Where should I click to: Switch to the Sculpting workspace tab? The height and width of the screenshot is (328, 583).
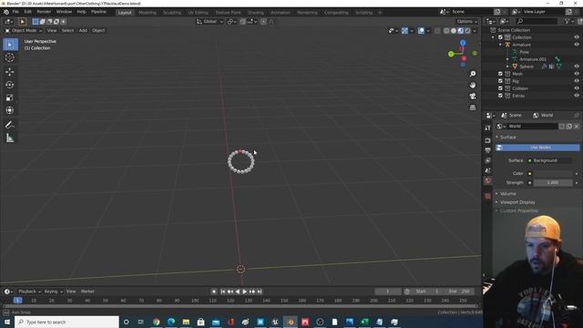tap(172, 13)
